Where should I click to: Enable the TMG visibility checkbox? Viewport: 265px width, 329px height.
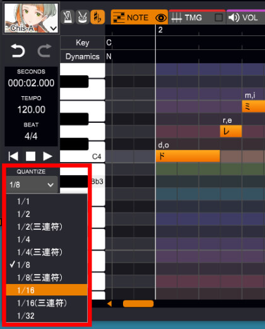coord(219,18)
